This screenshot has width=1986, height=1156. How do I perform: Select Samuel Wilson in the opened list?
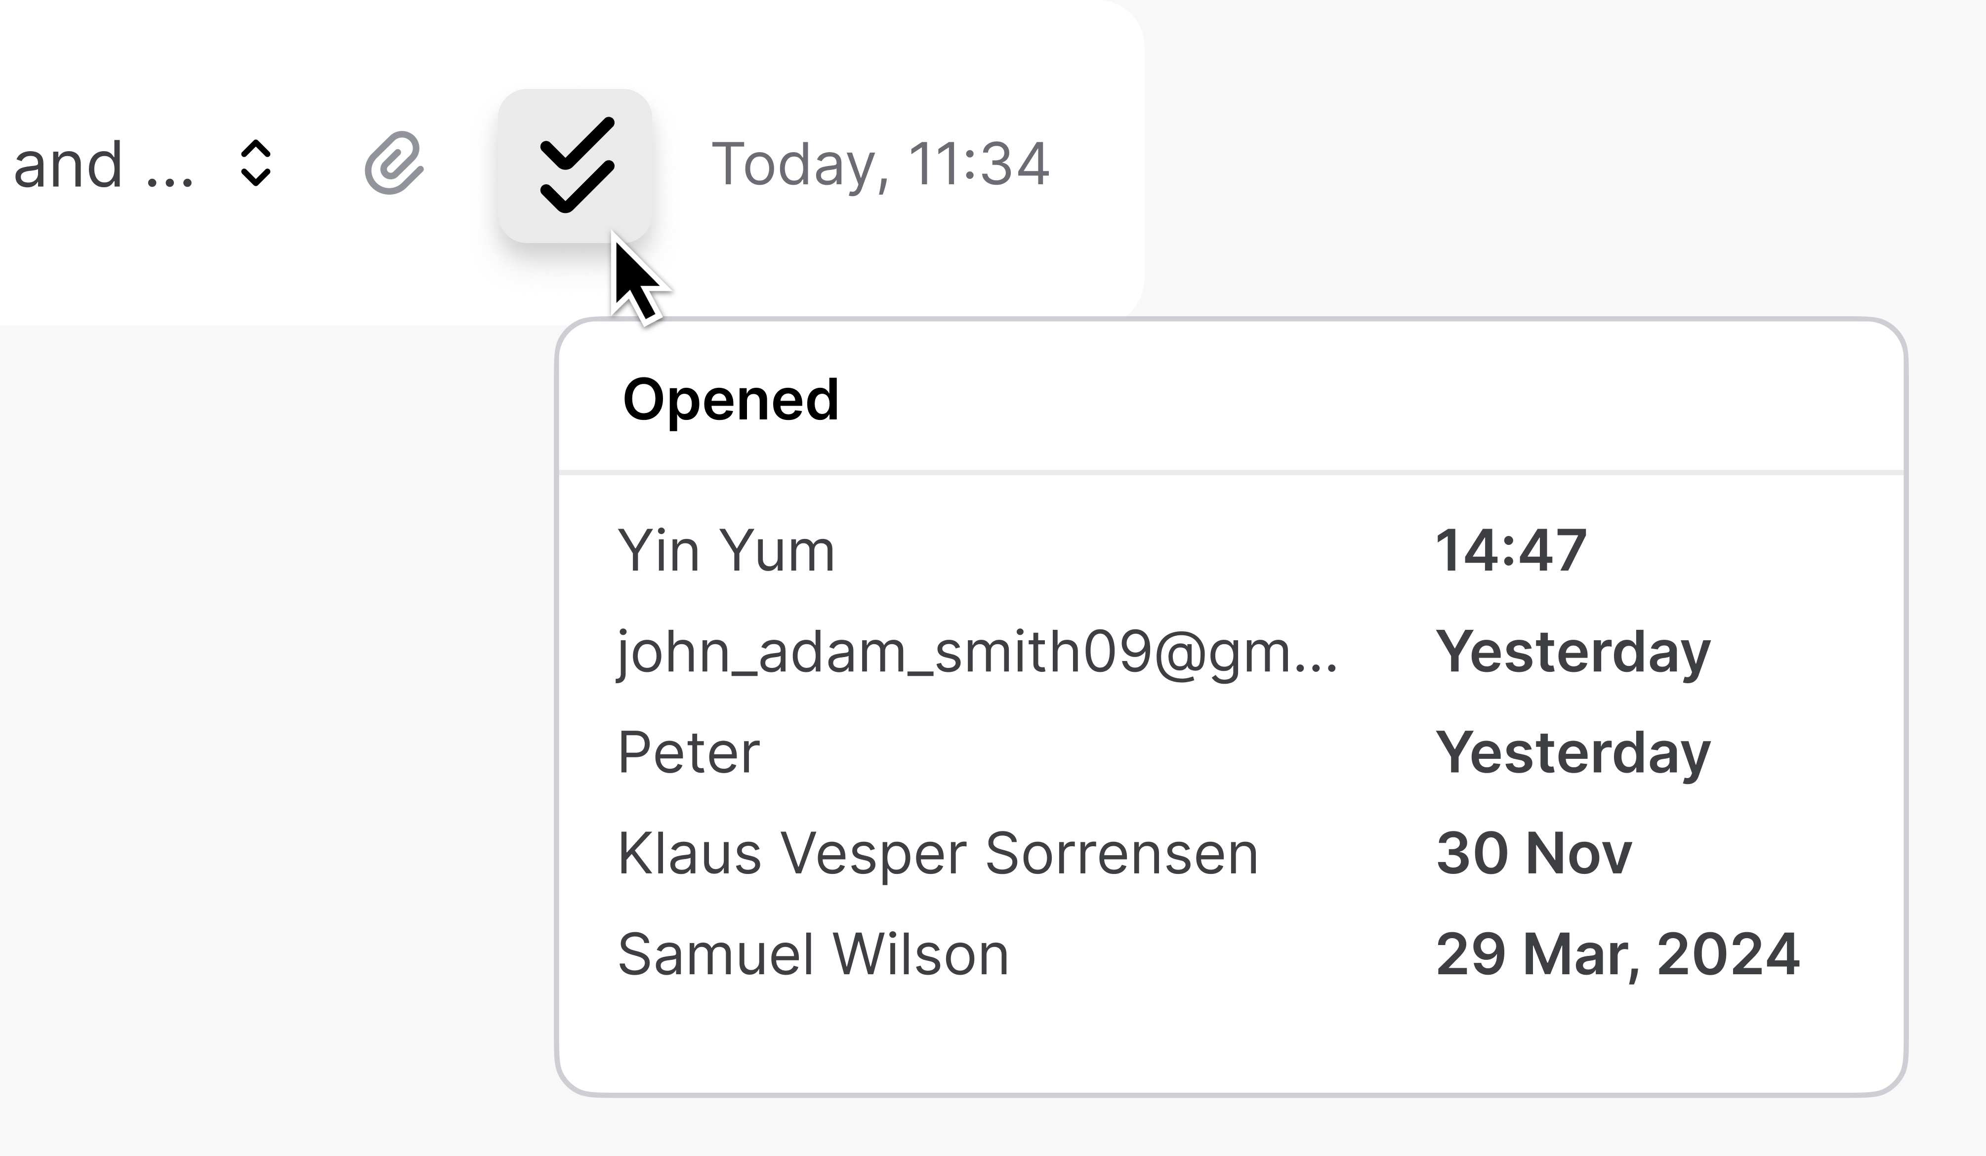(813, 954)
